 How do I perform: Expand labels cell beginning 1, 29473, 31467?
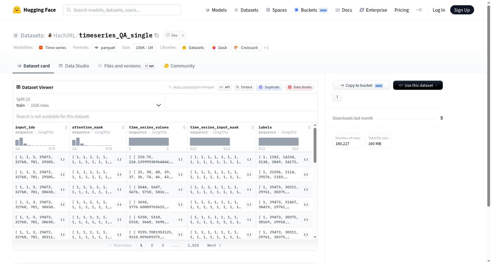coord(306,205)
